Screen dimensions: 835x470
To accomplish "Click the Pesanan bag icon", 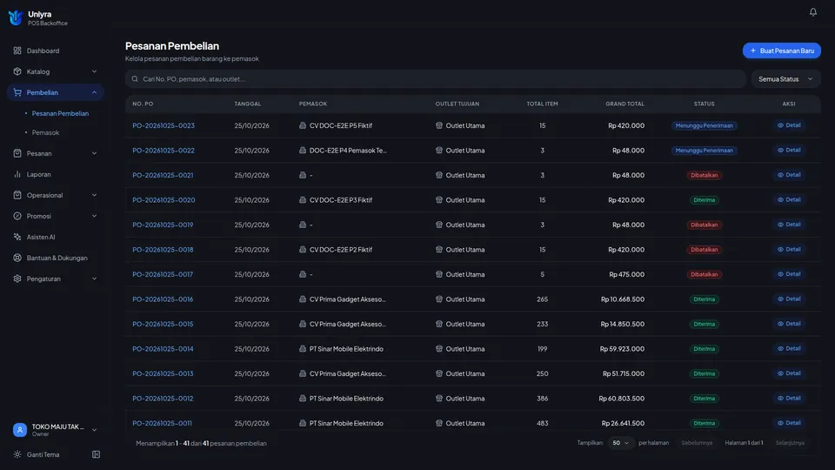I will tap(17, 153).
